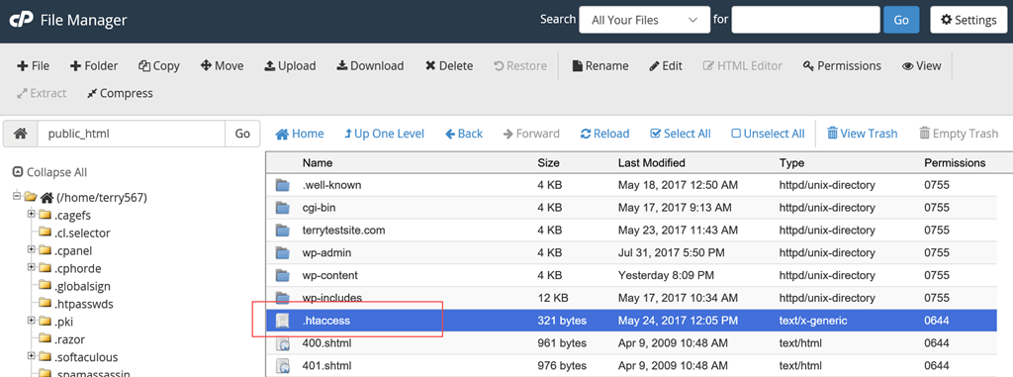The width and height of the screenshot is (1013, 377).
Task: Open View Trash
Action: click(x=863, y=134)
